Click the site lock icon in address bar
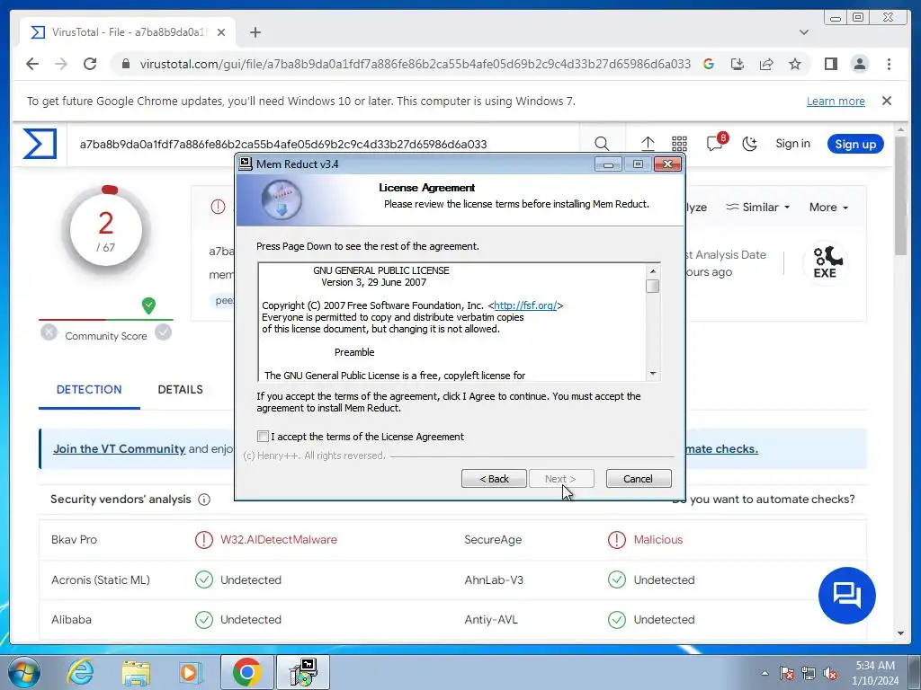 click(x=125, y=64)
